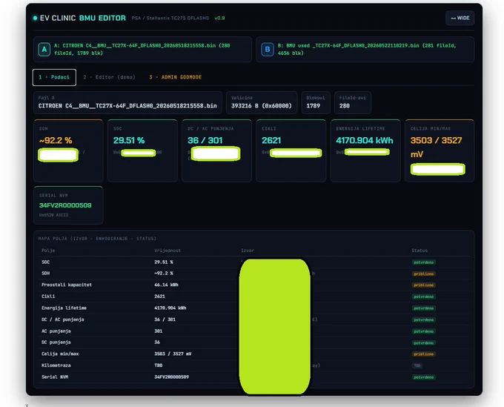Image resolution: width=504 pixels, height=407 pixels.
Task: Click 'Vrijednost' column header
Action: pyautogui.click(x=168, y=251)
